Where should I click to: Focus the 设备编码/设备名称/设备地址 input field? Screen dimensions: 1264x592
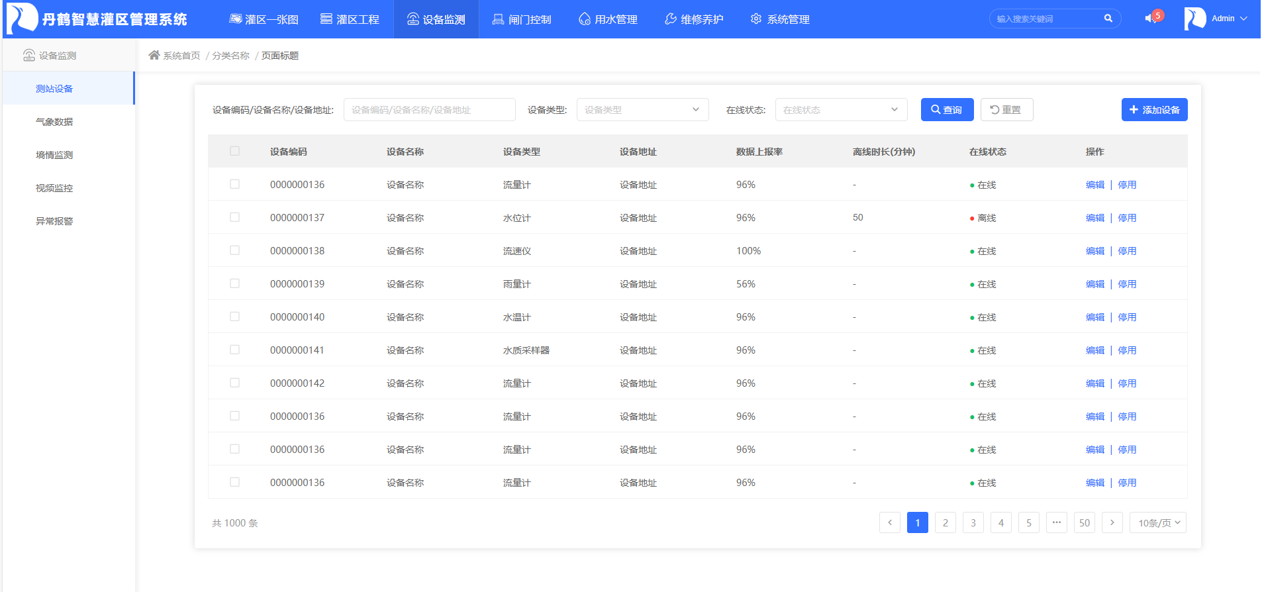[430, 109]
